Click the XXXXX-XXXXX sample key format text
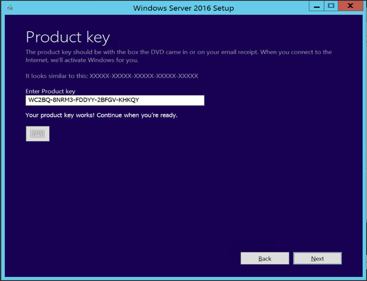Viewport: 367px width, 281px height. coord(144,76)
